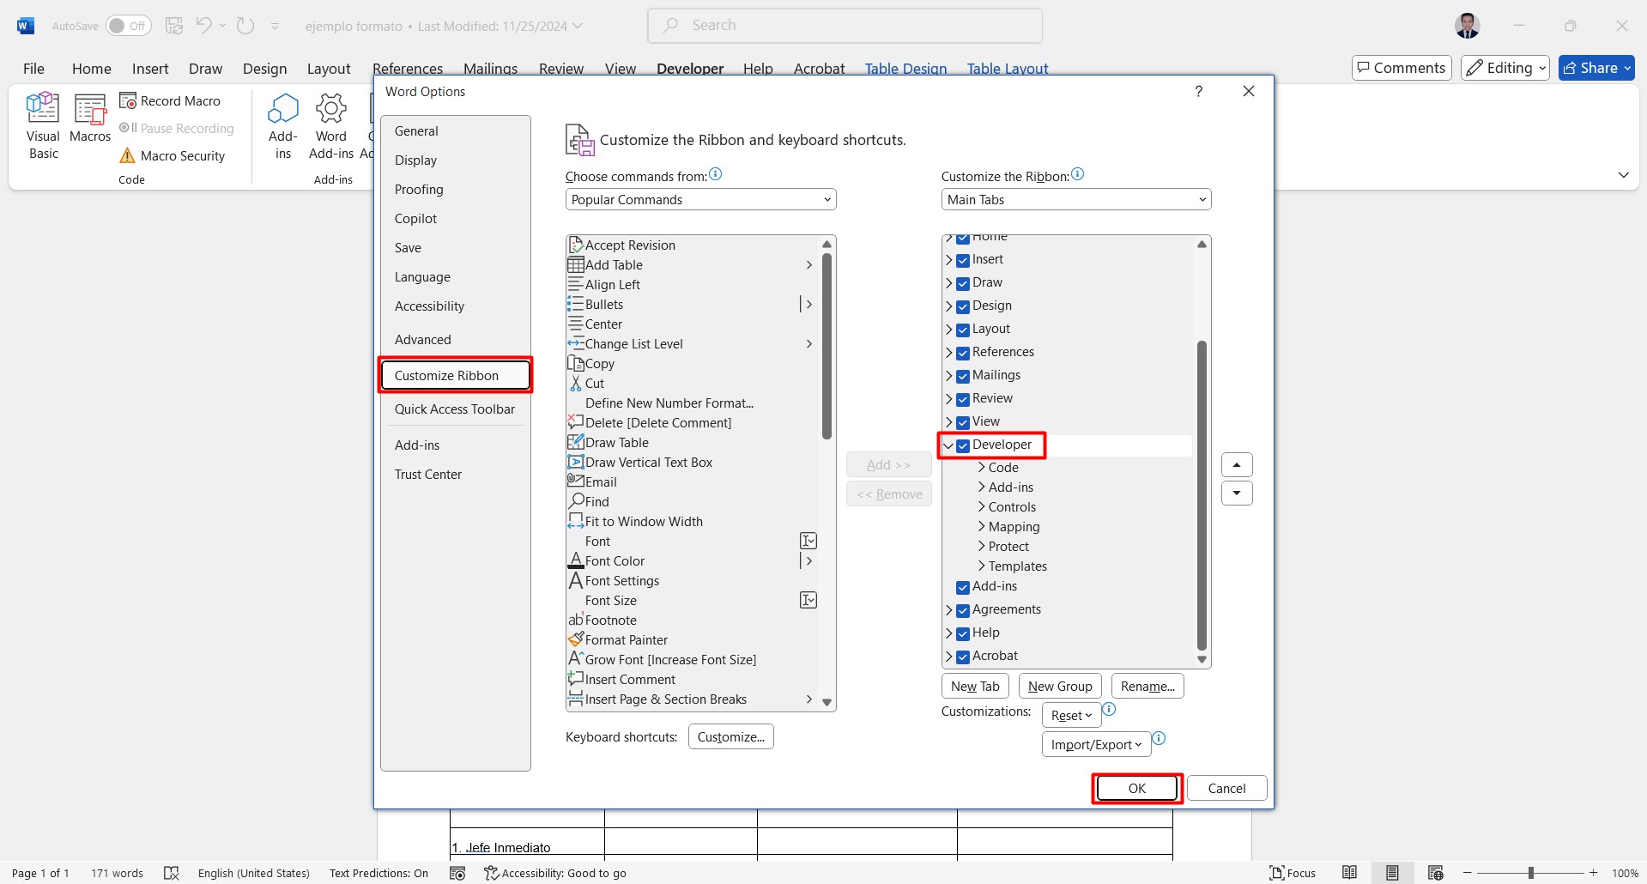
Task: Open Macro Security warning icon
Action: click(127, 155)
